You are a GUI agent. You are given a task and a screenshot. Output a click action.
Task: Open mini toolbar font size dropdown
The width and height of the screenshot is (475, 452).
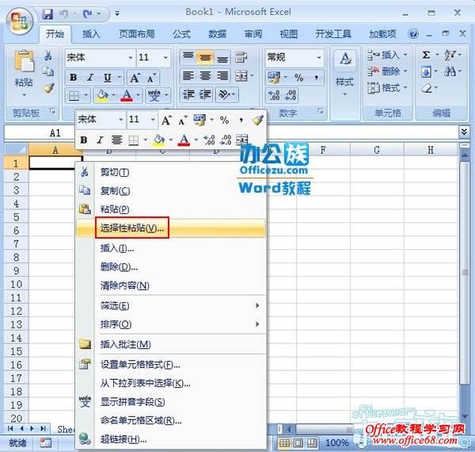153,120
